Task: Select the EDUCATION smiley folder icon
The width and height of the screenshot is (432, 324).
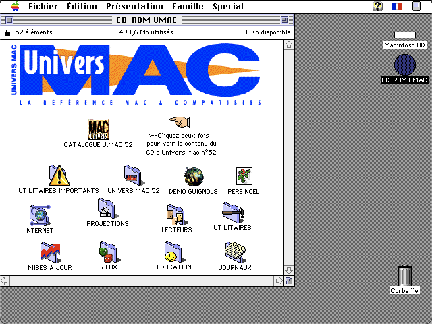Action: point(174,252)
